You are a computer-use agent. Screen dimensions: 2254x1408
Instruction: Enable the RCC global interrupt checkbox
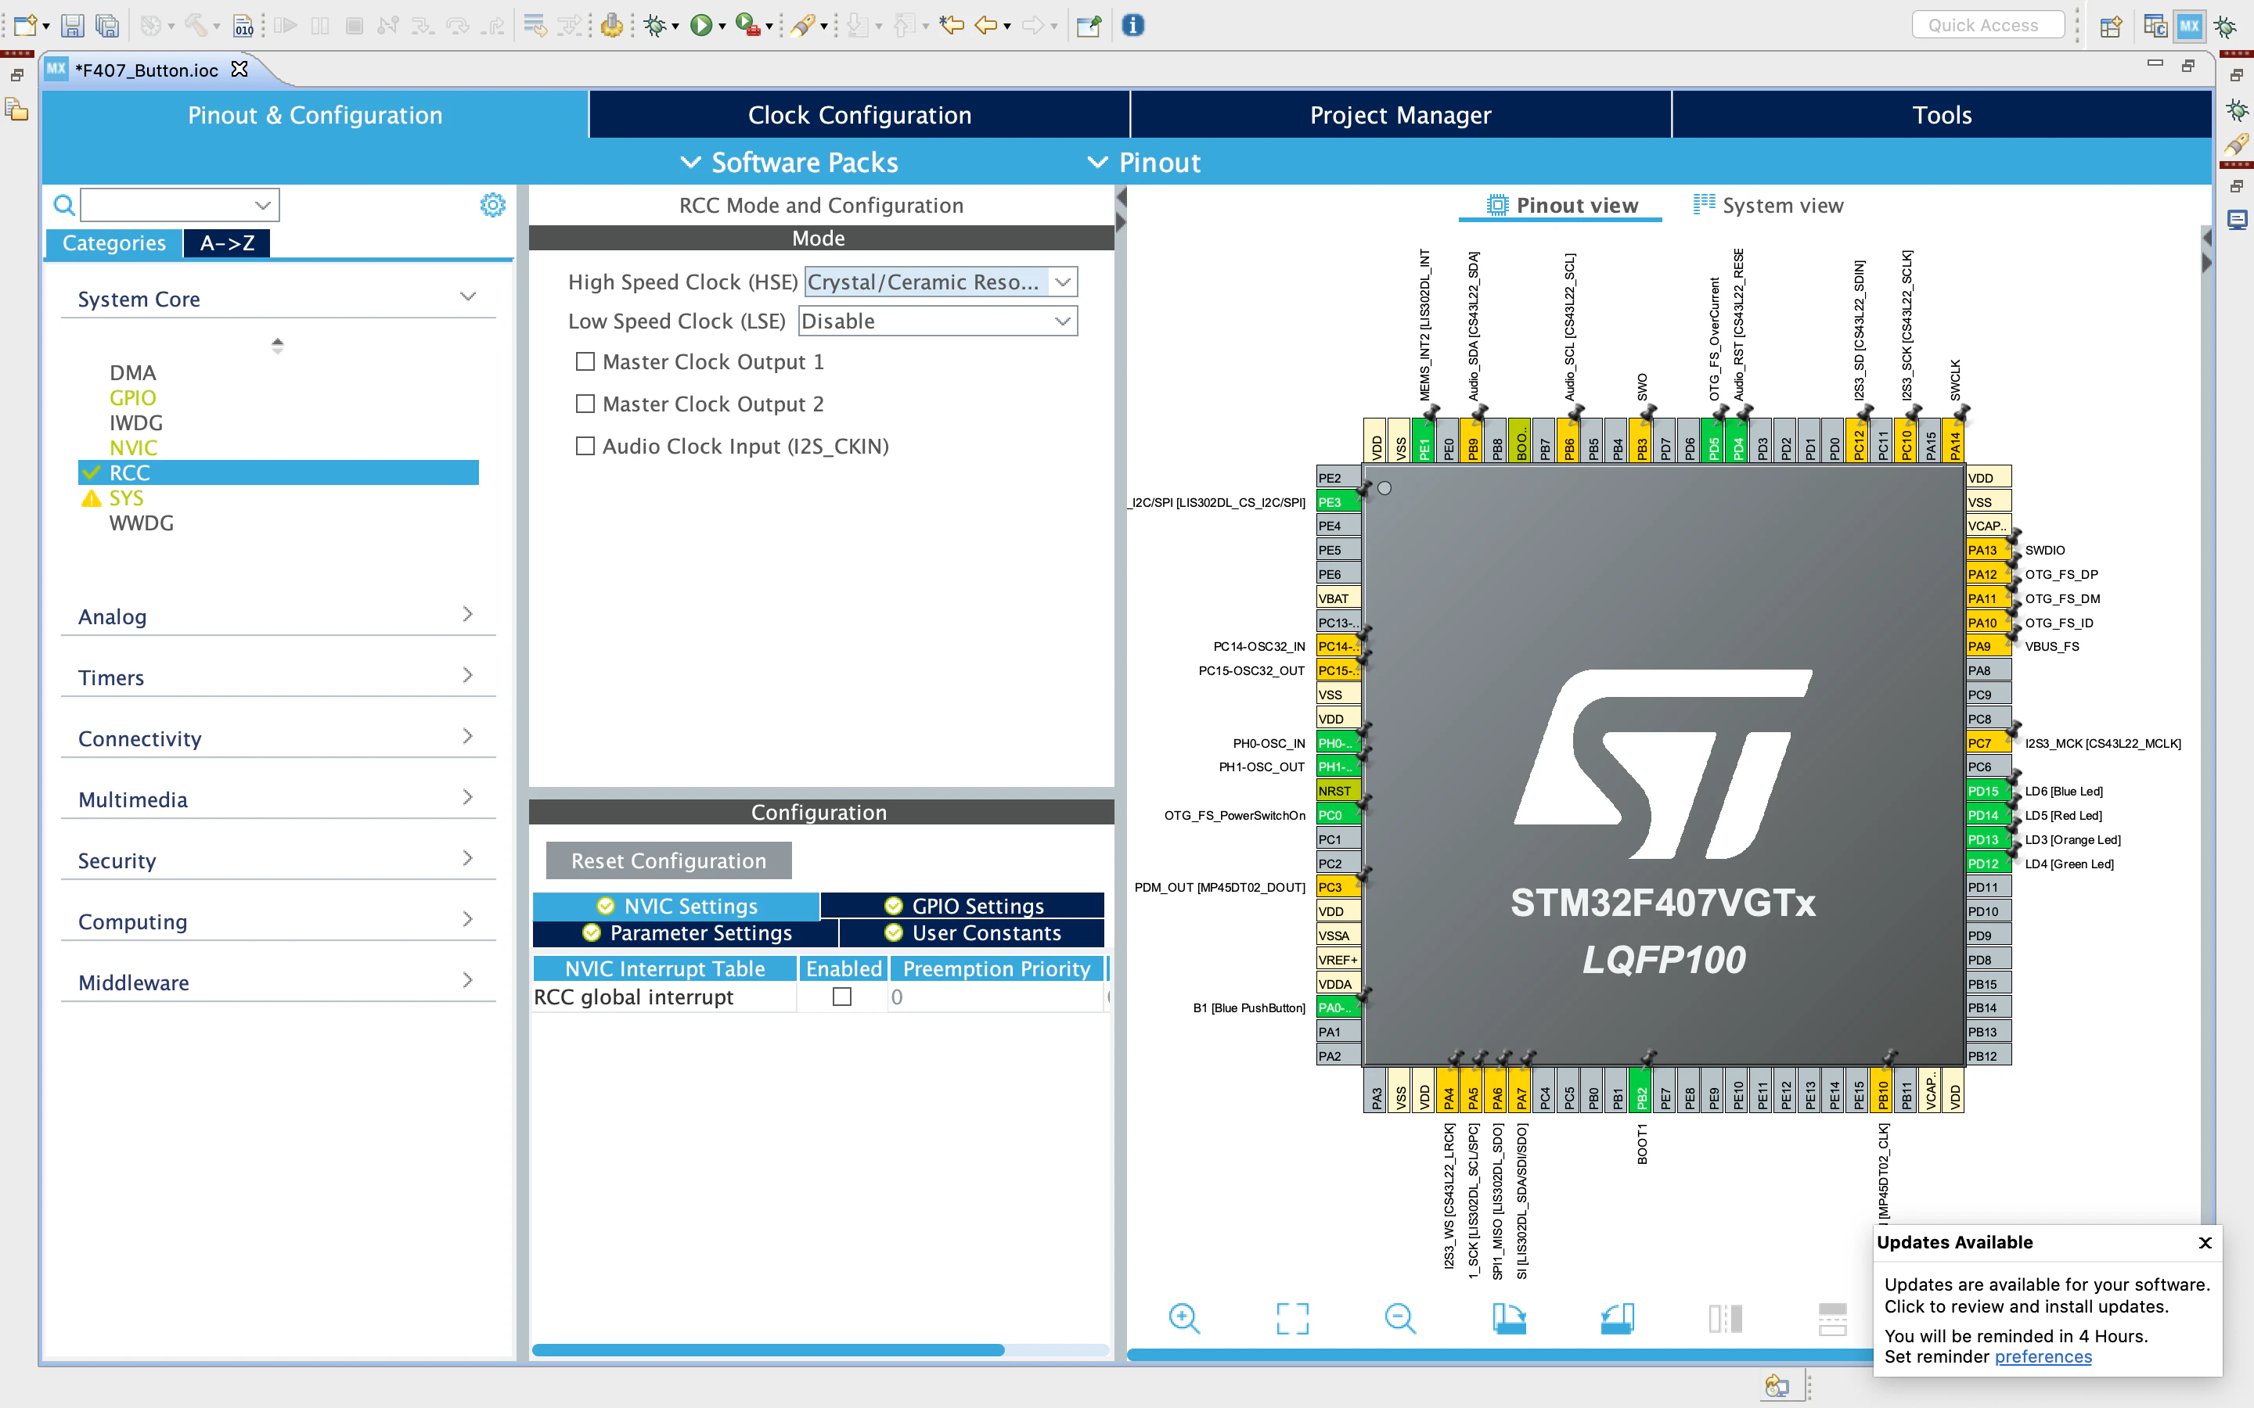(x=842, y=997)
